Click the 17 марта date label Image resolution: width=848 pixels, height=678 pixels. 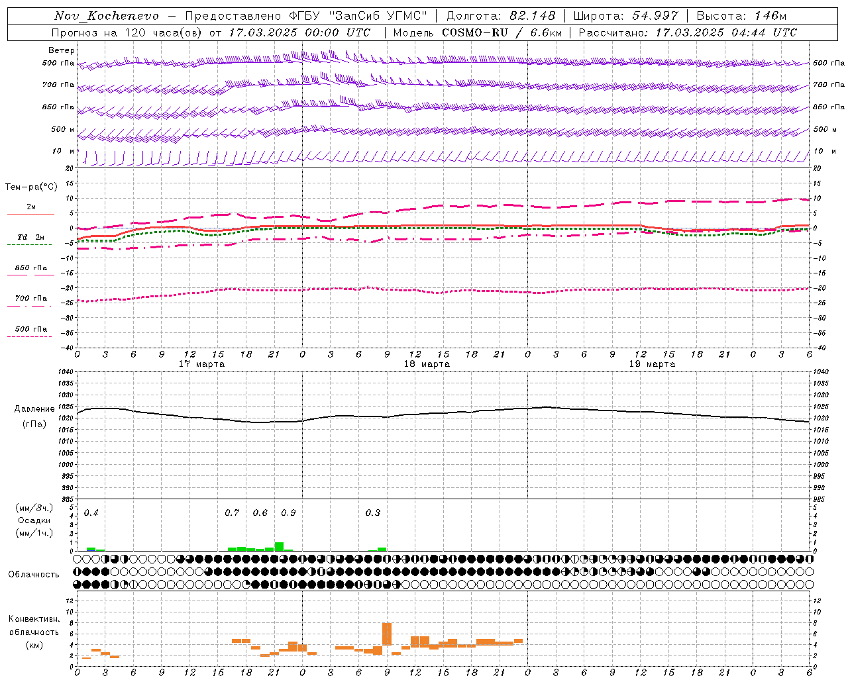(x=202, y=364)
